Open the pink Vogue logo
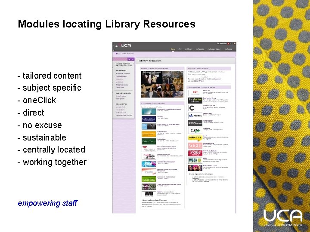The image size is (310, 232). (195, 146)
